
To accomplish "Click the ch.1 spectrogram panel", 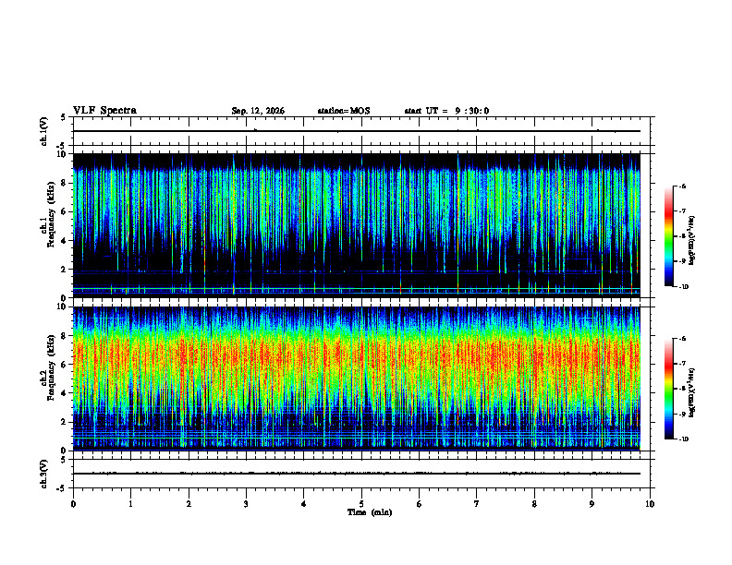I will click(x=356, y=225).
